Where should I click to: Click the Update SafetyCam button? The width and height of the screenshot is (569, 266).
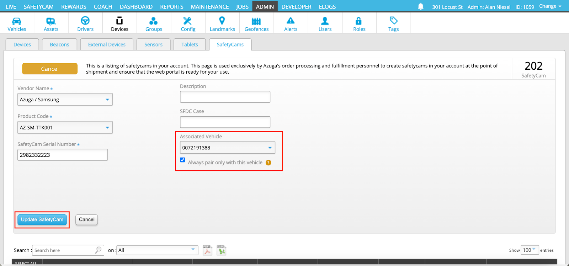42,219
